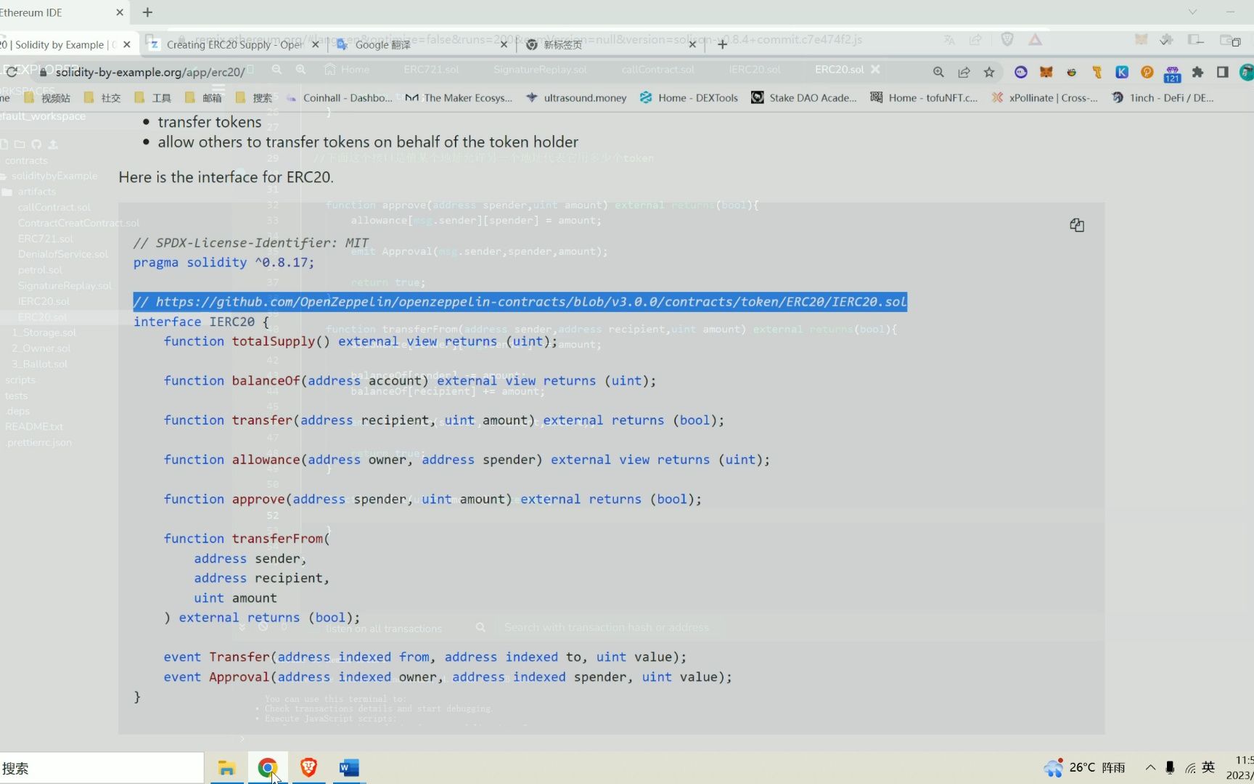Click the totalSupply function line
Image resolution: width=1254 pixels, height=784 pixels.
tap(361, 341)
